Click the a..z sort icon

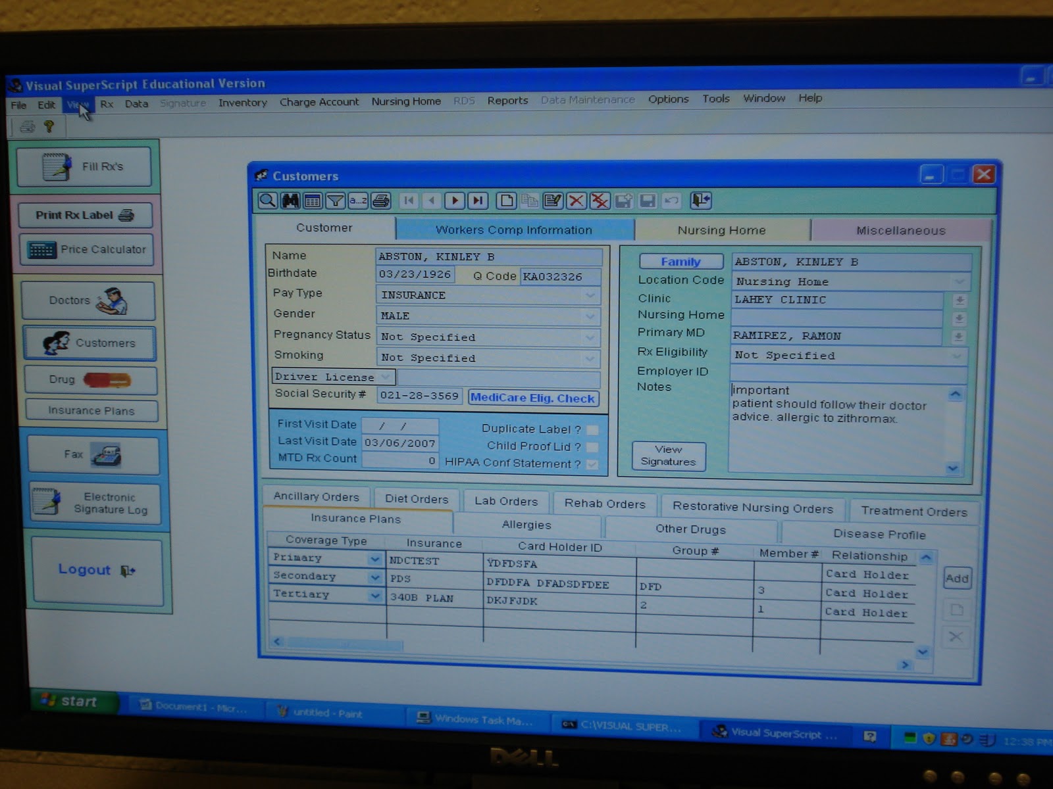pyautogui.click(x=357, y=201)
